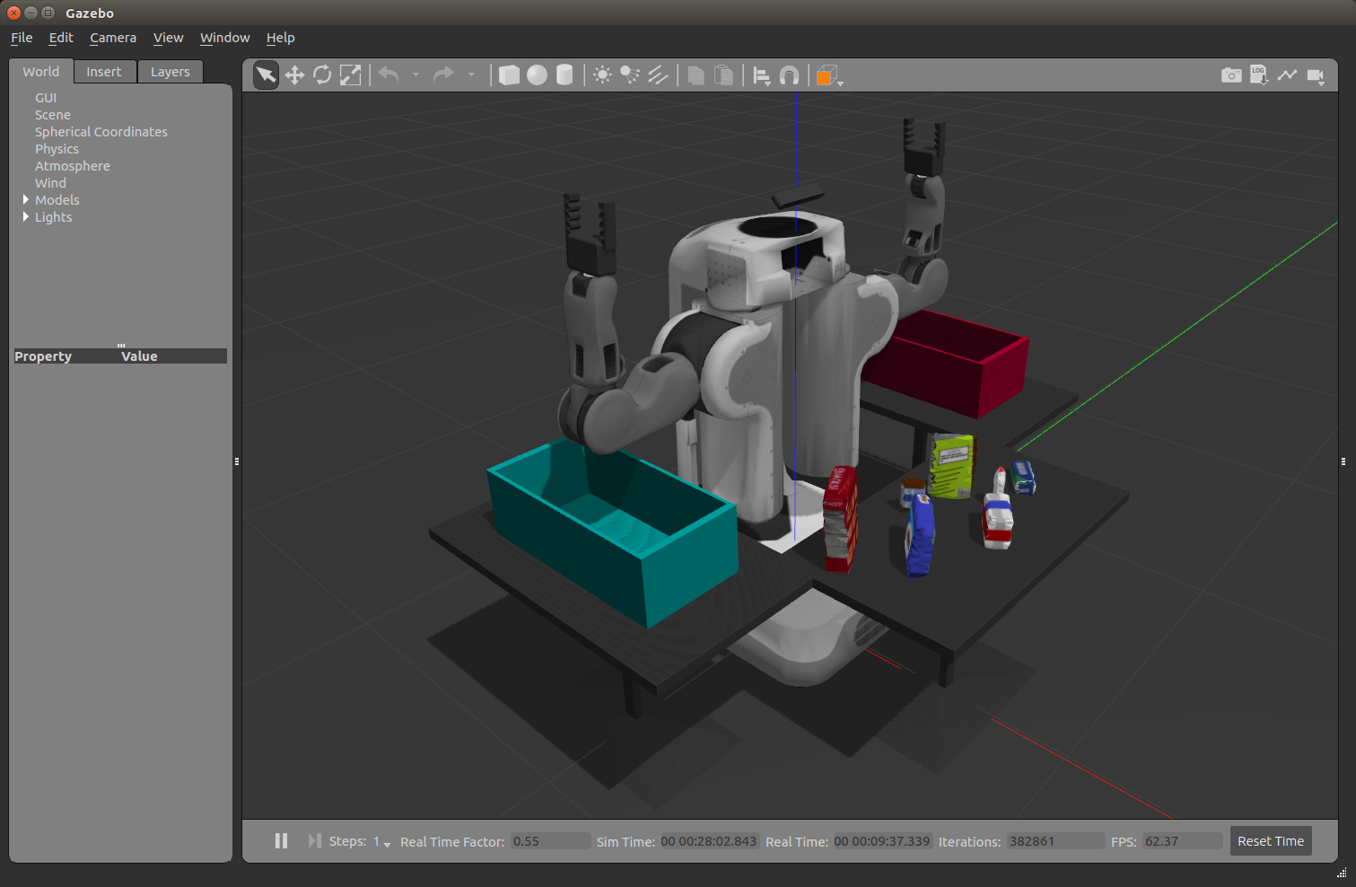Activate the selection arrow mode
The image size is (1356, 887).
pyautogui.click(x=266, y=75)
